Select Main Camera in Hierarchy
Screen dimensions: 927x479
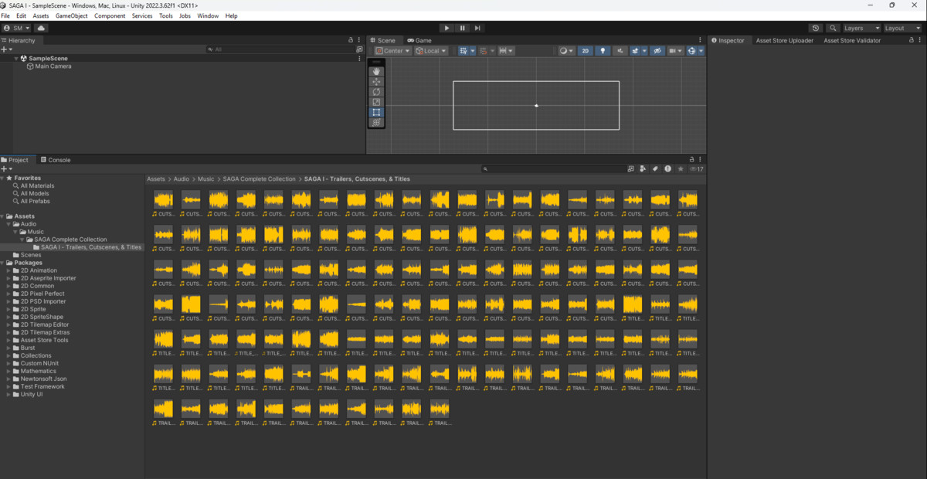tap(53, 66)
